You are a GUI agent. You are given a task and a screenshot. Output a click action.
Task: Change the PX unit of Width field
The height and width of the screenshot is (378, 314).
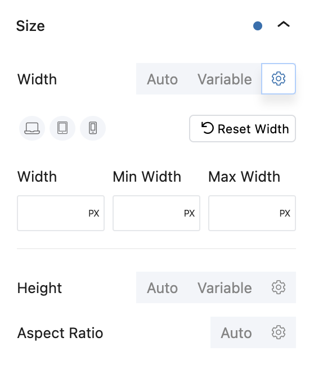pyautogui.click(x=94, y=213)
